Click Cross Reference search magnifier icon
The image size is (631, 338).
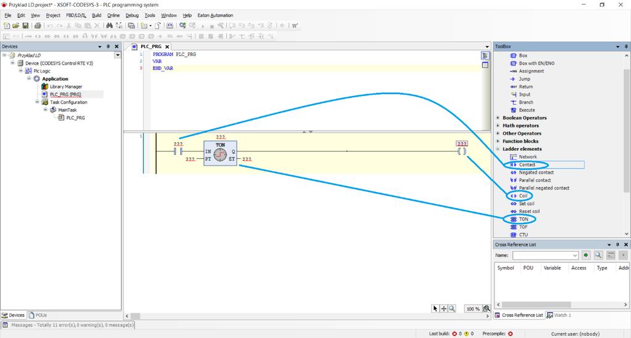(x=598, y=256)
